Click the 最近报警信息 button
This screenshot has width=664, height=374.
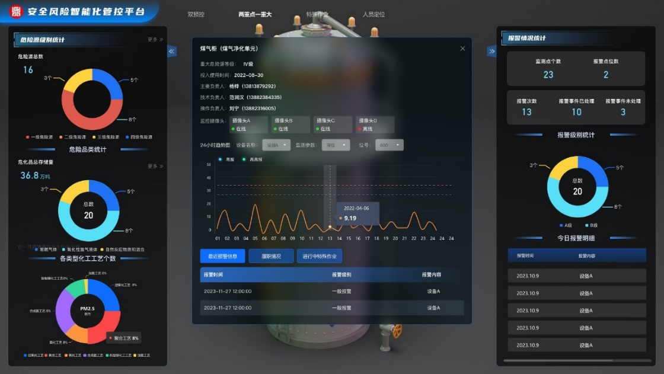[222, 256]
